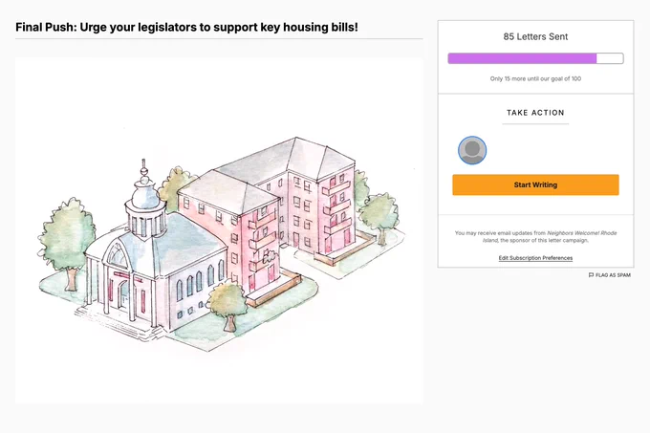Click the dome on the illustrated church
Screen dimensions: 650x433
click(144, 193)
